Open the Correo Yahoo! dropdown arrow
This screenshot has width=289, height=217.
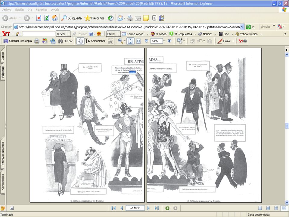(148, 34)
